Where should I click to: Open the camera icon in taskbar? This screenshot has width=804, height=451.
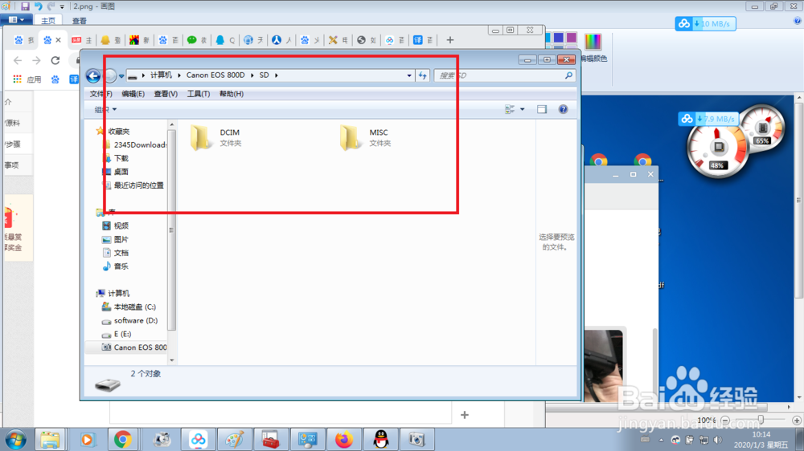pos(416,440)
